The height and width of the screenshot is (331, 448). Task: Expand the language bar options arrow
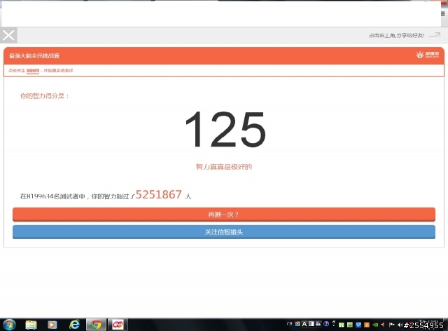pyautogui.click(x=334, y=324)
